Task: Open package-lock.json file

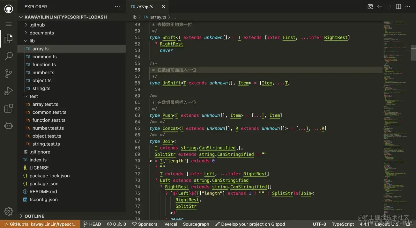Action: tap(71, 176)
